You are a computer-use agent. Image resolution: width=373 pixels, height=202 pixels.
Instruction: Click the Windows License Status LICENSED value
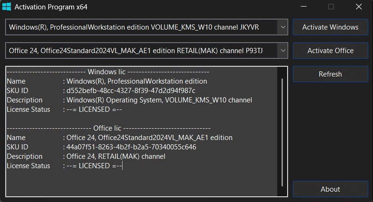tap(94, 109)
